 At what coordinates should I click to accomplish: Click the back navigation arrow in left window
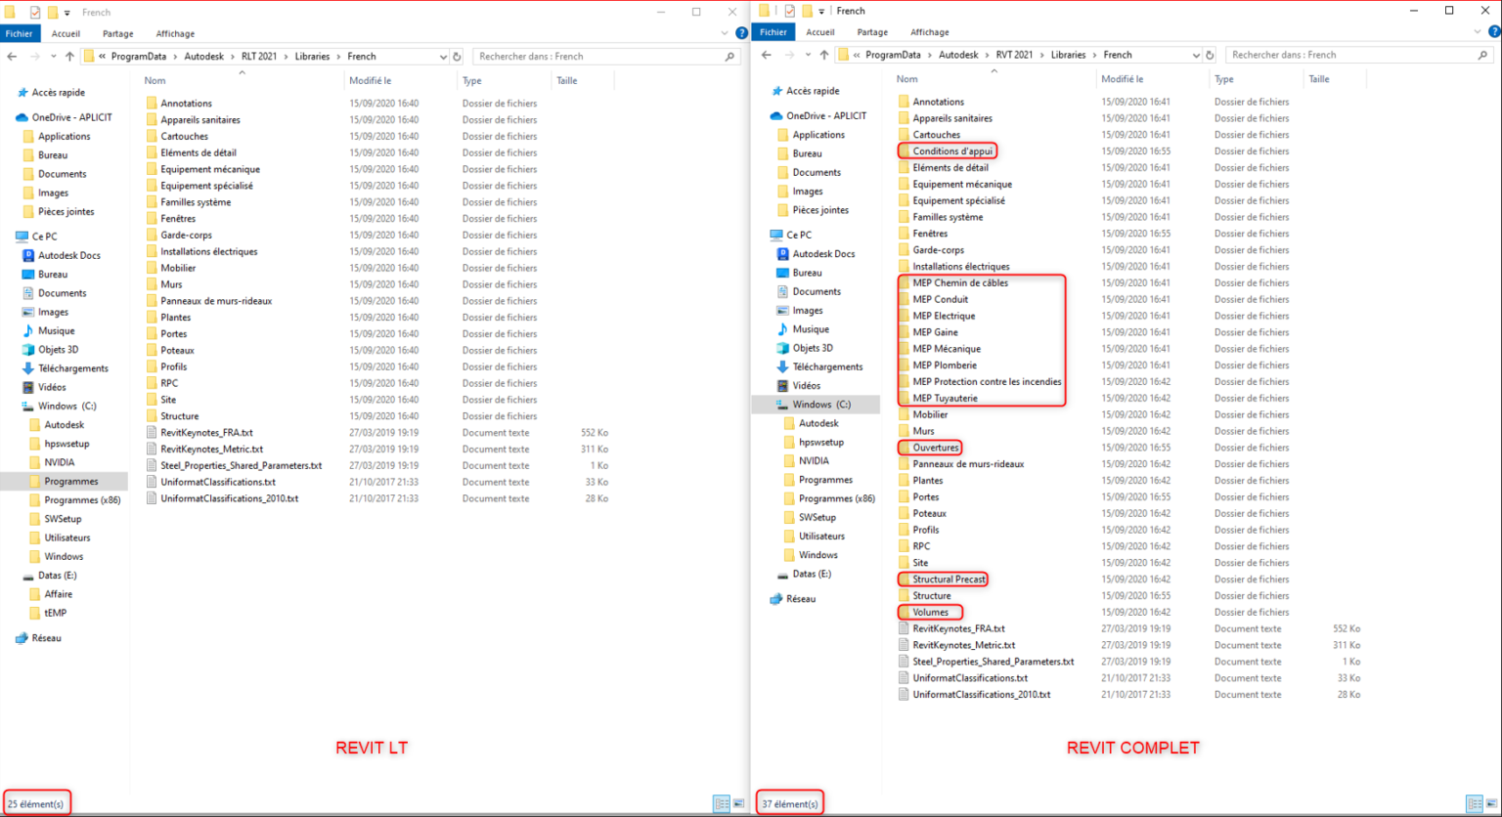[x=12, y=56]
